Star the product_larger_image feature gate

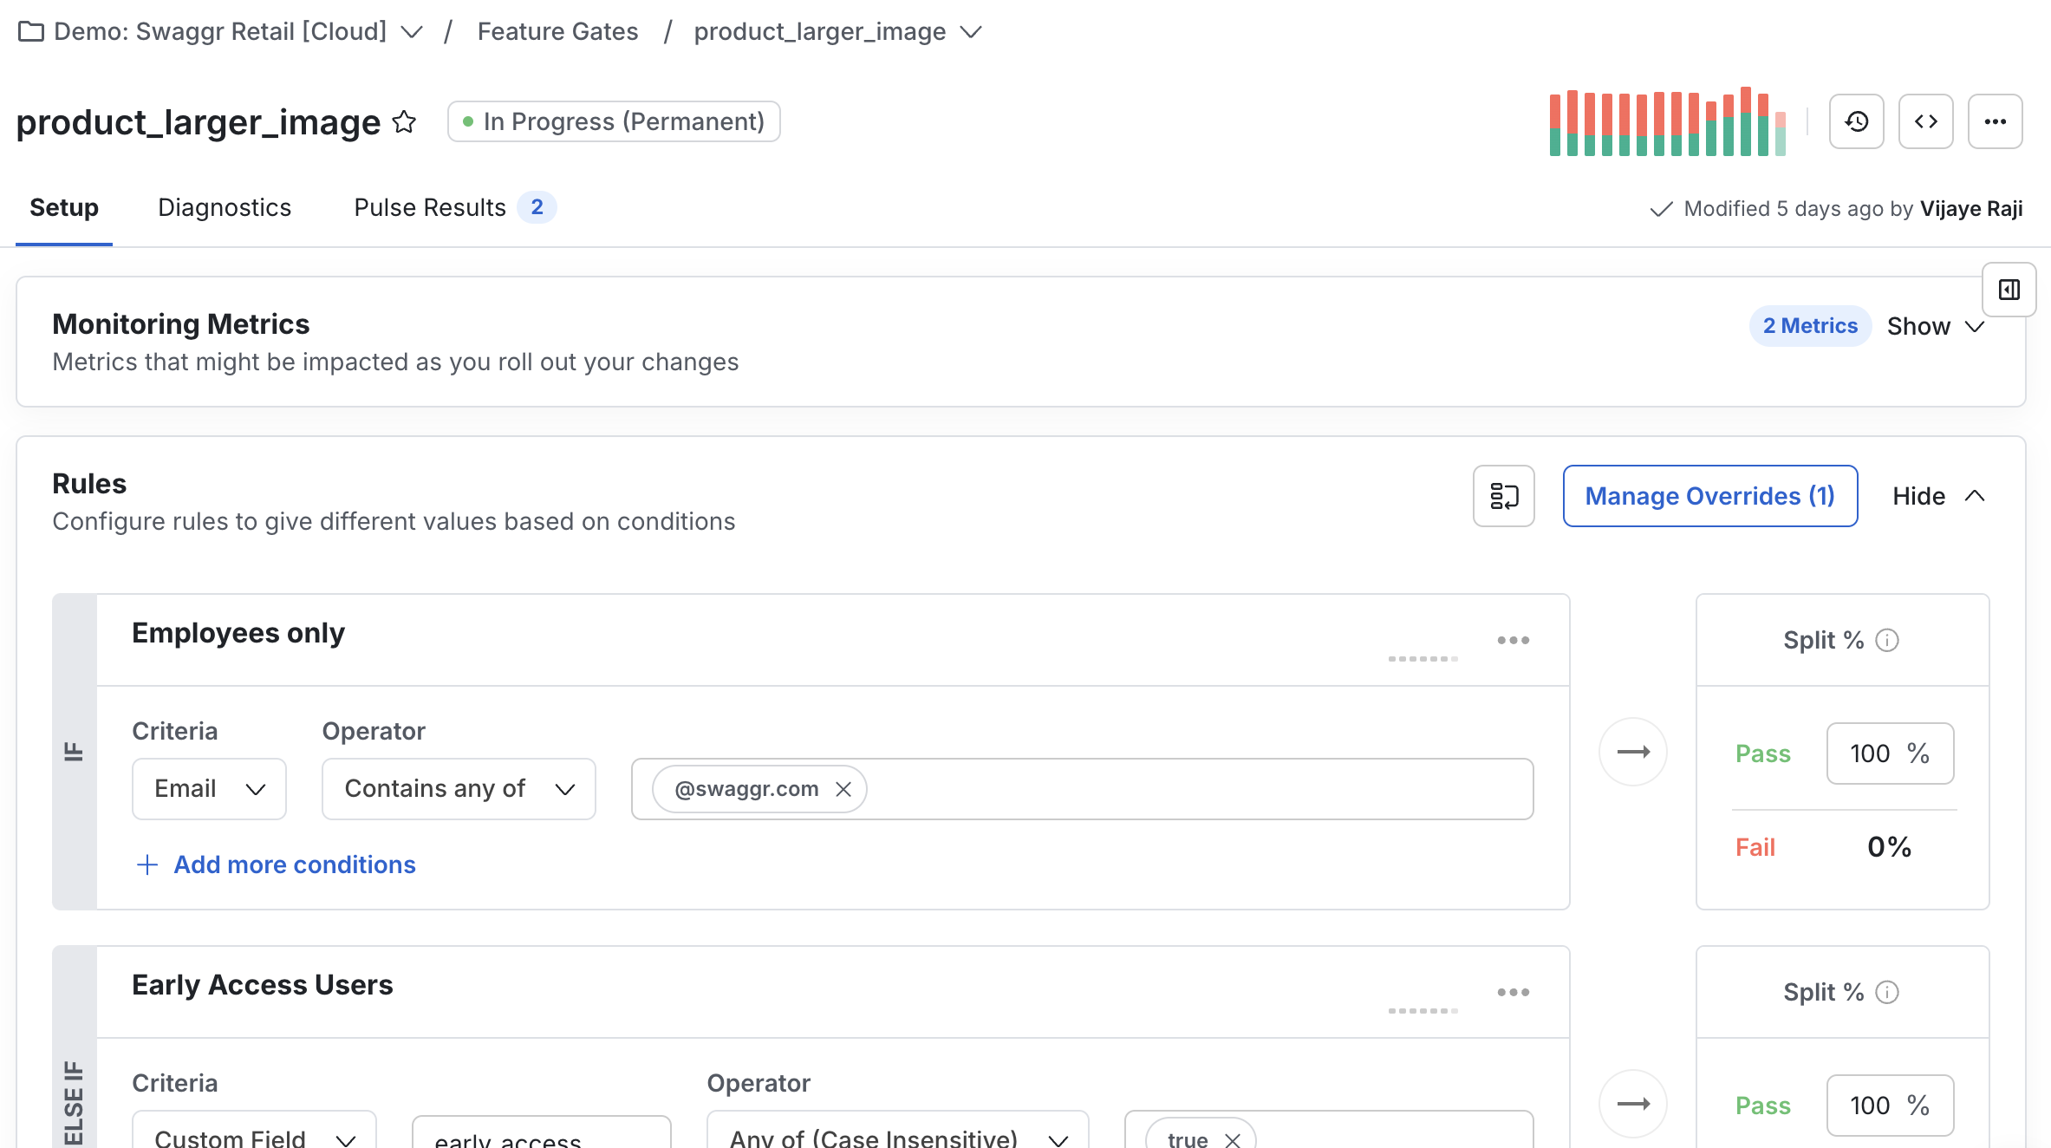coord(404,123)
